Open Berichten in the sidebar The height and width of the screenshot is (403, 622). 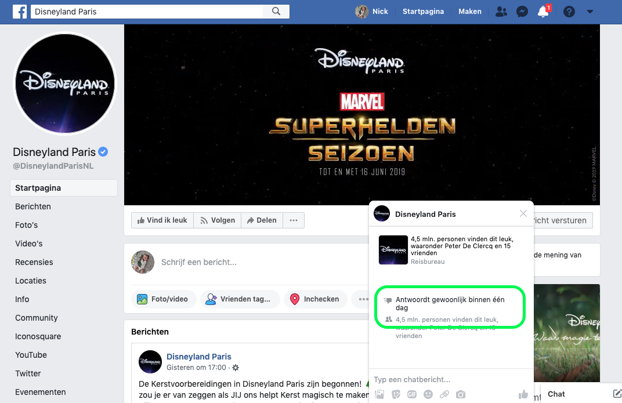pos(33,206)
